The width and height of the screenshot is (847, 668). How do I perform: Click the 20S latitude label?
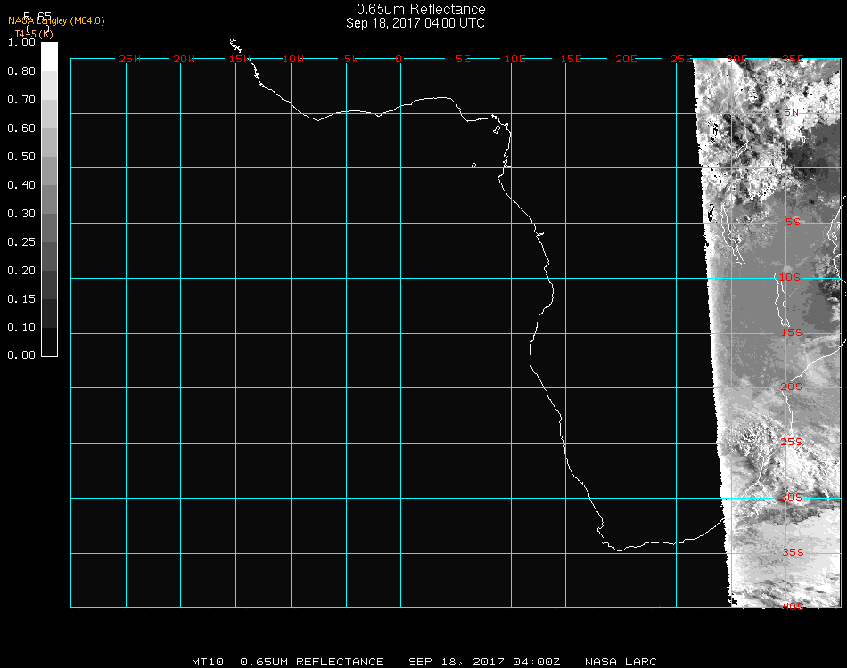pyautogui.click(x=793, y=387)
